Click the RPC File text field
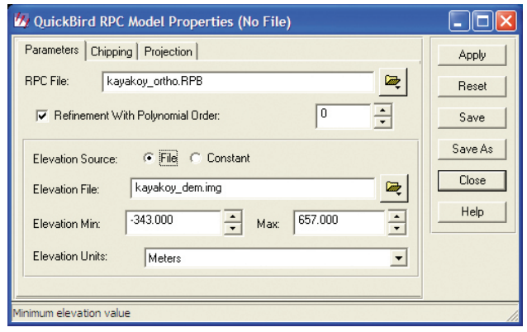This screenshot has width=527, height=332. (x=240, y=81)
